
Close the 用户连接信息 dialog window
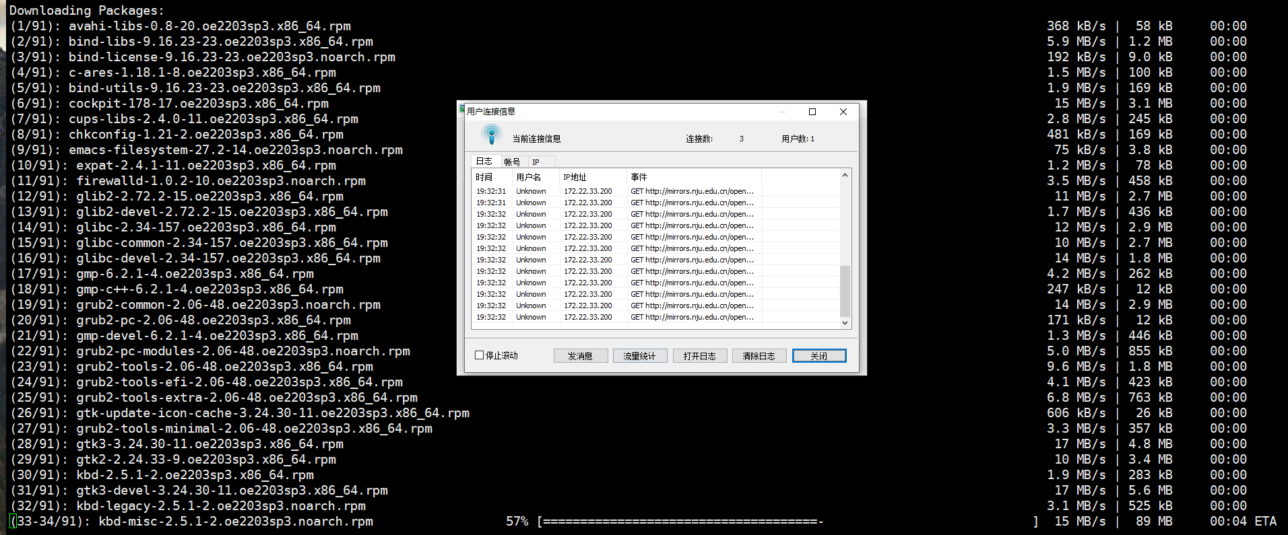click(x=843, y=112)
